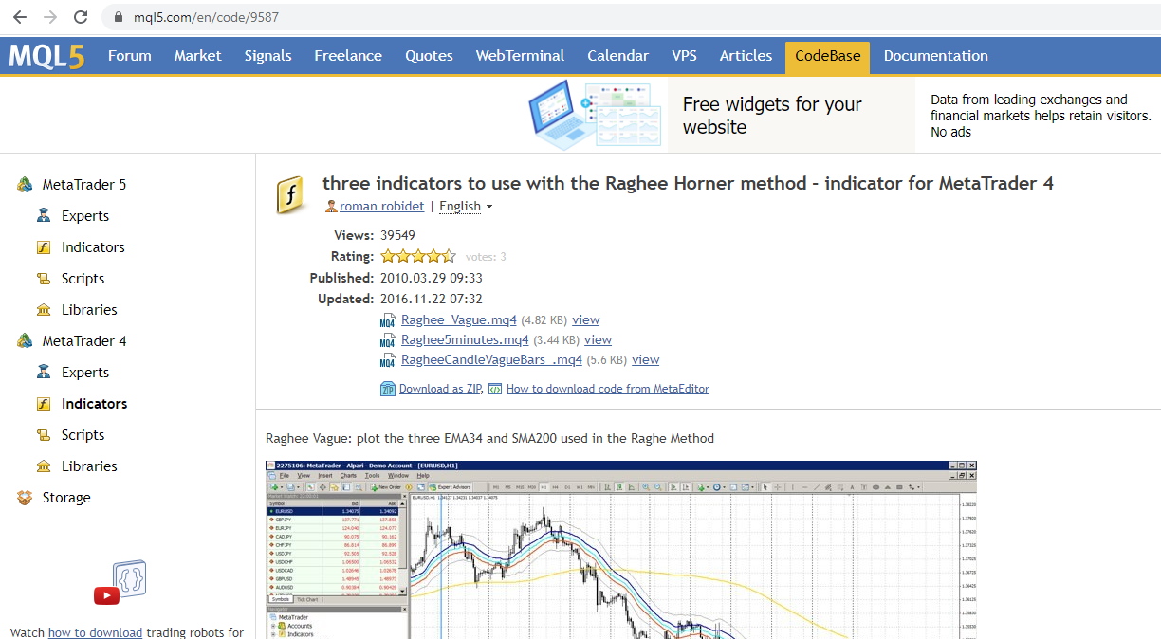Download Raghee_Vague.mq4 file
Viewport: 1161px width, 639px height.
(459, 320)
